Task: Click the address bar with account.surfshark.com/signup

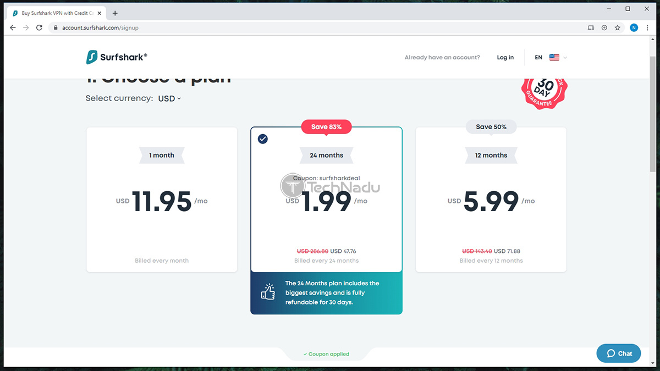Action: 316,27
